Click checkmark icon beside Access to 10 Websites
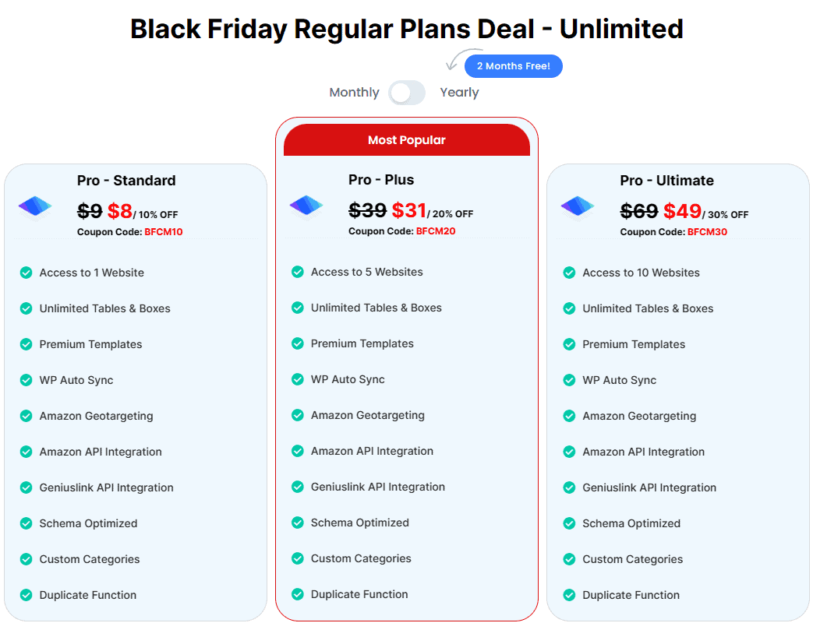Viewport: 813px width, 623px height. tap(569, 273)
